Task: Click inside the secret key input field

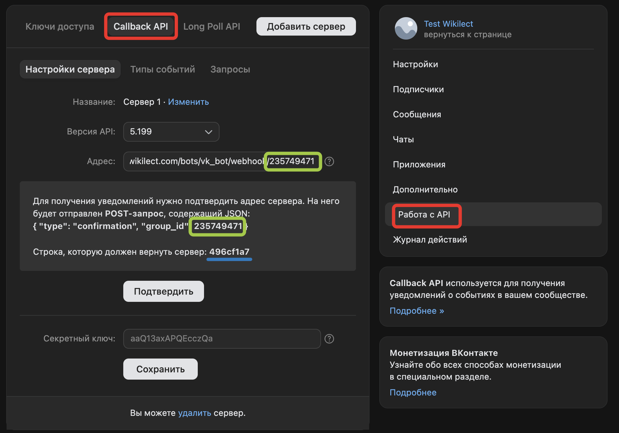Action: pos(222,338)
